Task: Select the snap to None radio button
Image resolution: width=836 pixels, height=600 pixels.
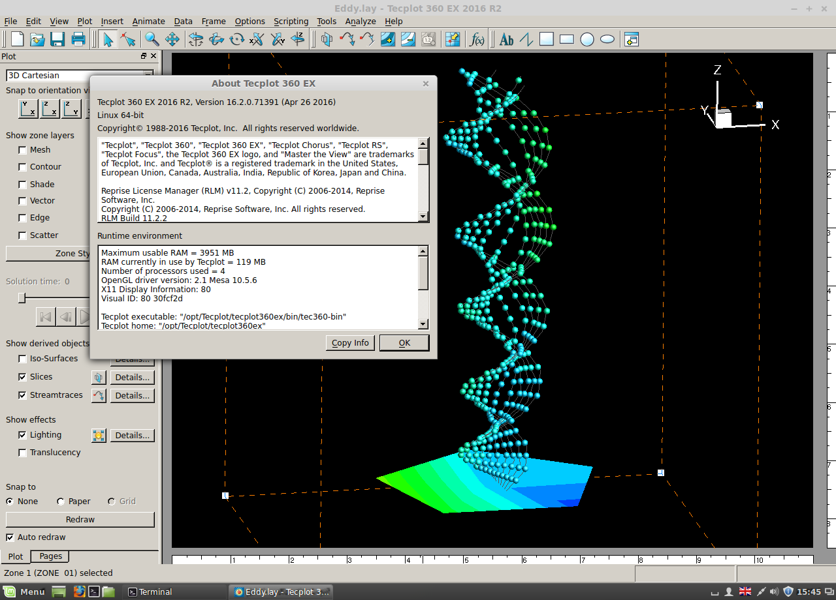Action: coord(10,502)
